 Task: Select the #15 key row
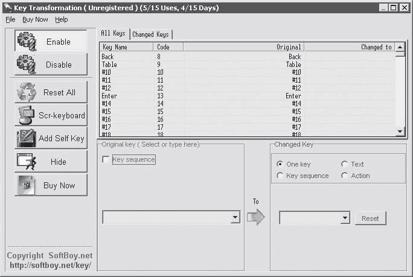[248, 112]
